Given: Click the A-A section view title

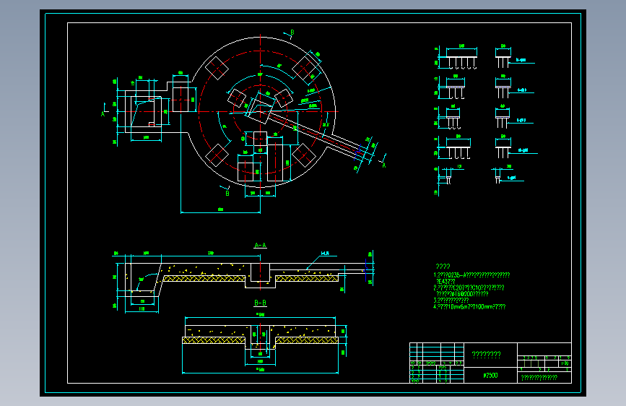Looking at the screenshot, I should pos(261,246).
